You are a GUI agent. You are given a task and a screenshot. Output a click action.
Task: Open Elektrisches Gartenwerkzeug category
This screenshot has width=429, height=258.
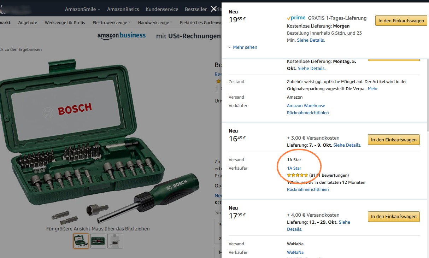click(x=201, y=23)
